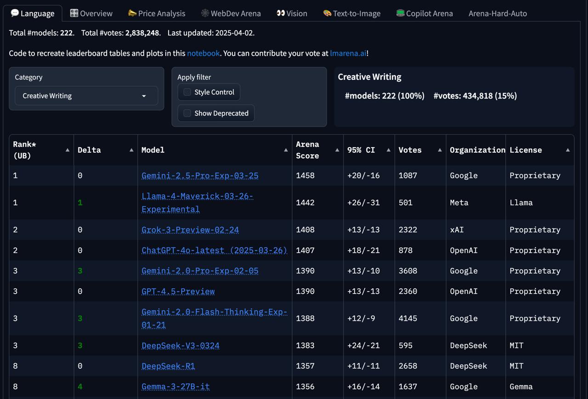This screenshot has height=399, width=588.
Task: Open GPT-4.5-Preview model link
Action: [x=178, y=291]
